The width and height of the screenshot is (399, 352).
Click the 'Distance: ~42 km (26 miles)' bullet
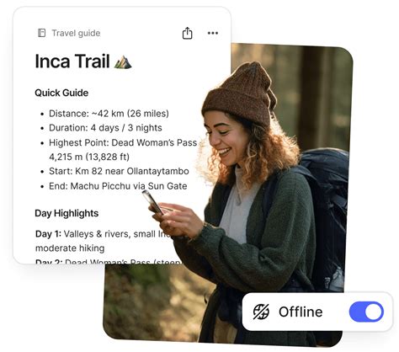pyautogui.click(x=109, y=114)
